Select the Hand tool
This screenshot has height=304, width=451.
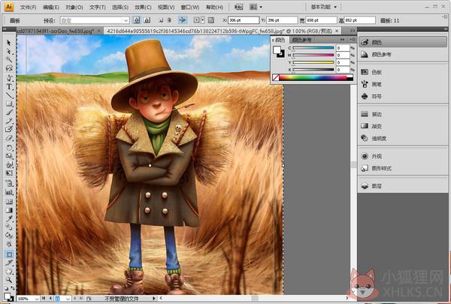coord(9,271)
